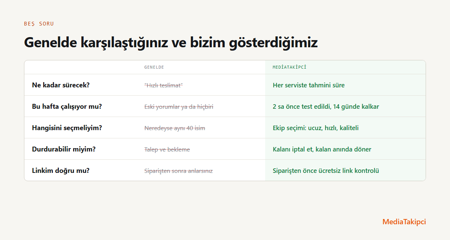Click 'Neredeyse aynı 40 isim'
This screenshot has width=450, height=240.
(175, 128)
